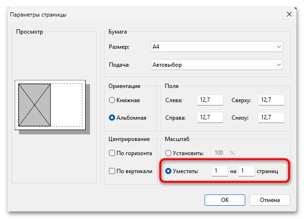Click the first Уместить pages-wide field

pyautogui.click(x=219, y=170)
